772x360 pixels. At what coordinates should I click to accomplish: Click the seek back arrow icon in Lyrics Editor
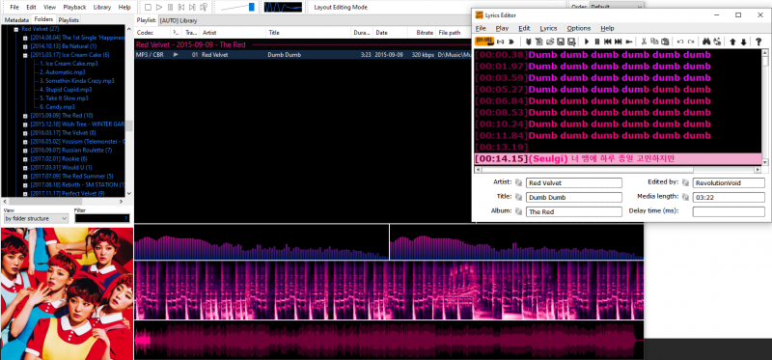(629, 42)
